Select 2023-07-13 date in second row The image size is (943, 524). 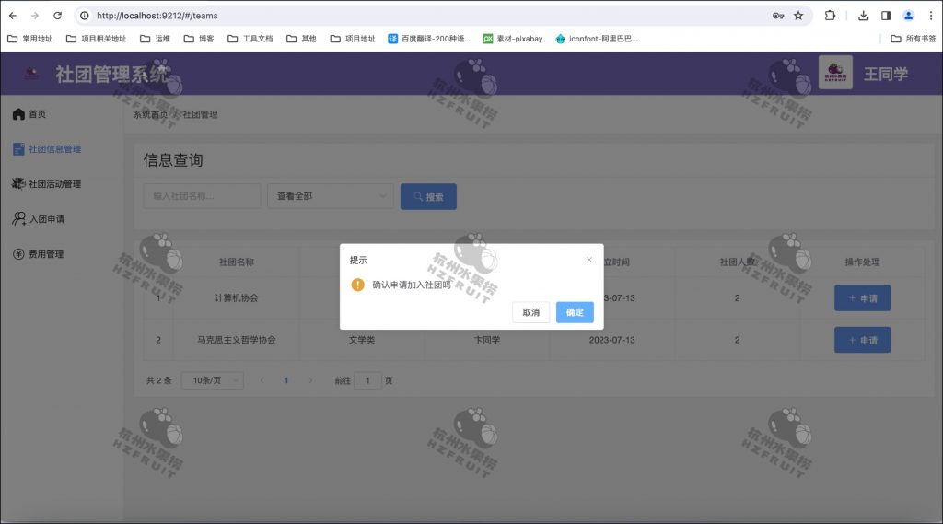[612, 340]
